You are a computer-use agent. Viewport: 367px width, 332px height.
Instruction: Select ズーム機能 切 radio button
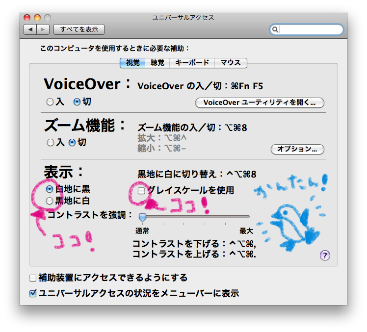(x=72, y=143)
